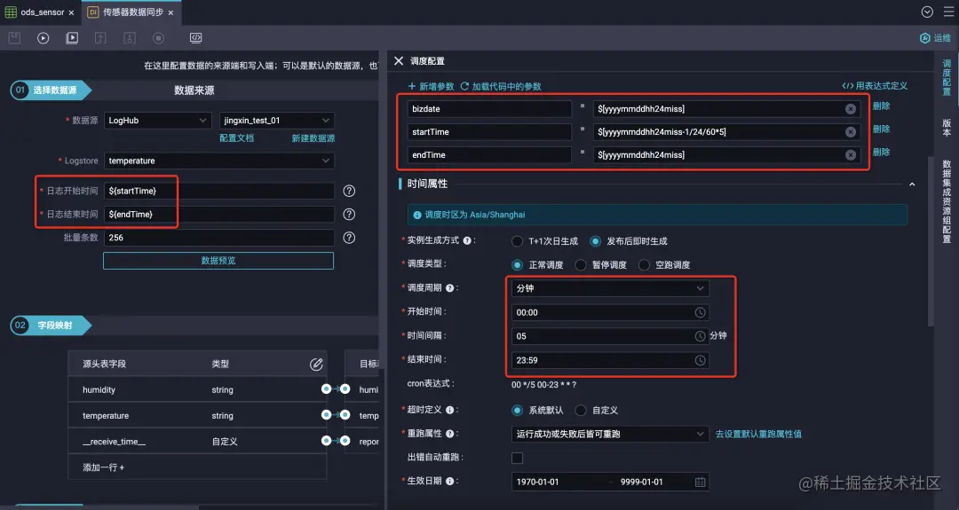Click info icon next to 重跑属性
Screen dimensions: 959x510
tap(449, 434)
